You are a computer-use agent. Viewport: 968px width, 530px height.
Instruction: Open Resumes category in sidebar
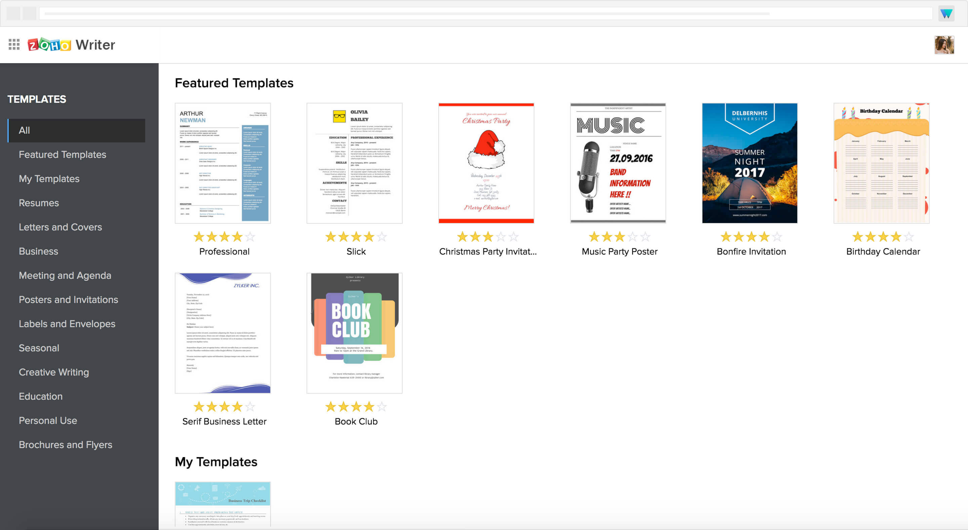point(39,203)
